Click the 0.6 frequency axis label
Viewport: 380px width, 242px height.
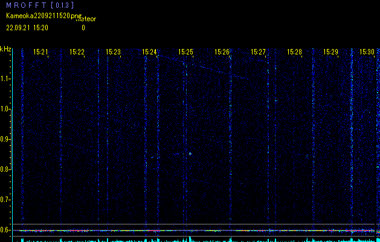(5, 230)
